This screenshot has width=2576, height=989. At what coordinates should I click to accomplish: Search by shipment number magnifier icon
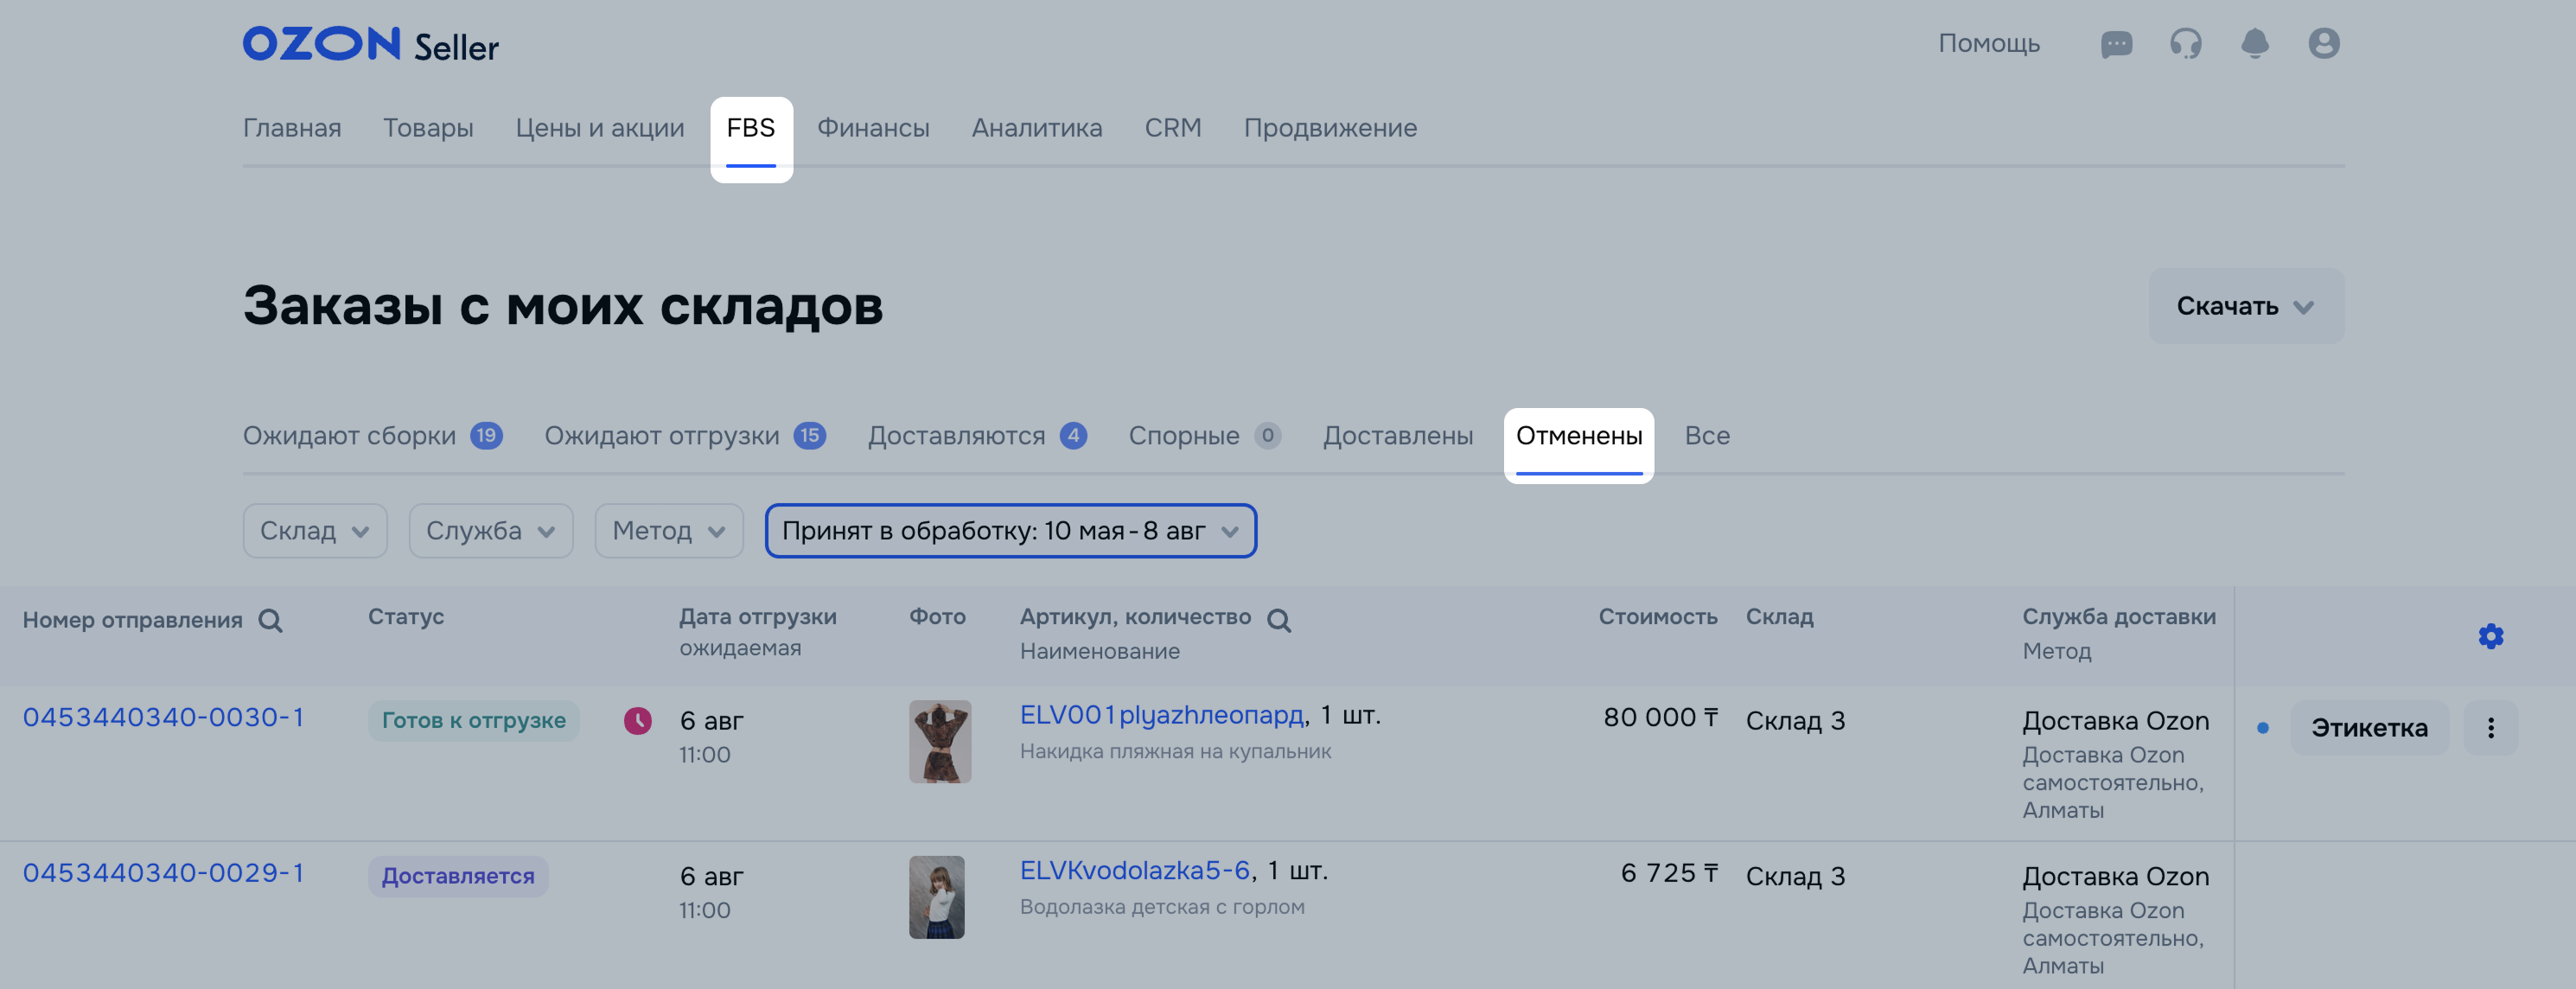(x=270, y=621)
